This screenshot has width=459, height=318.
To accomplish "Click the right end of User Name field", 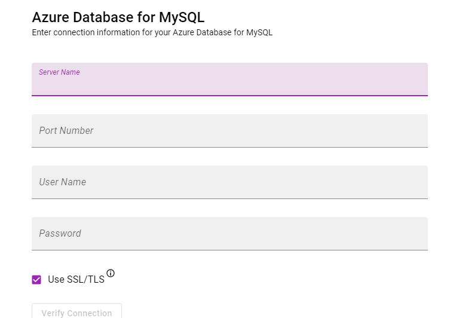I will pyautogui.click(x=416, y=182).
